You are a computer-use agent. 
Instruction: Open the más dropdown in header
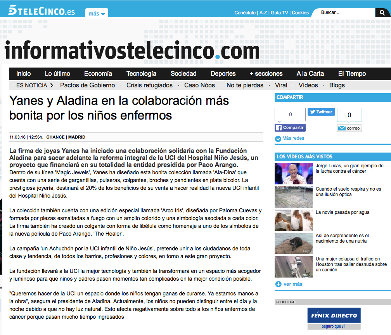click(97, 14)
